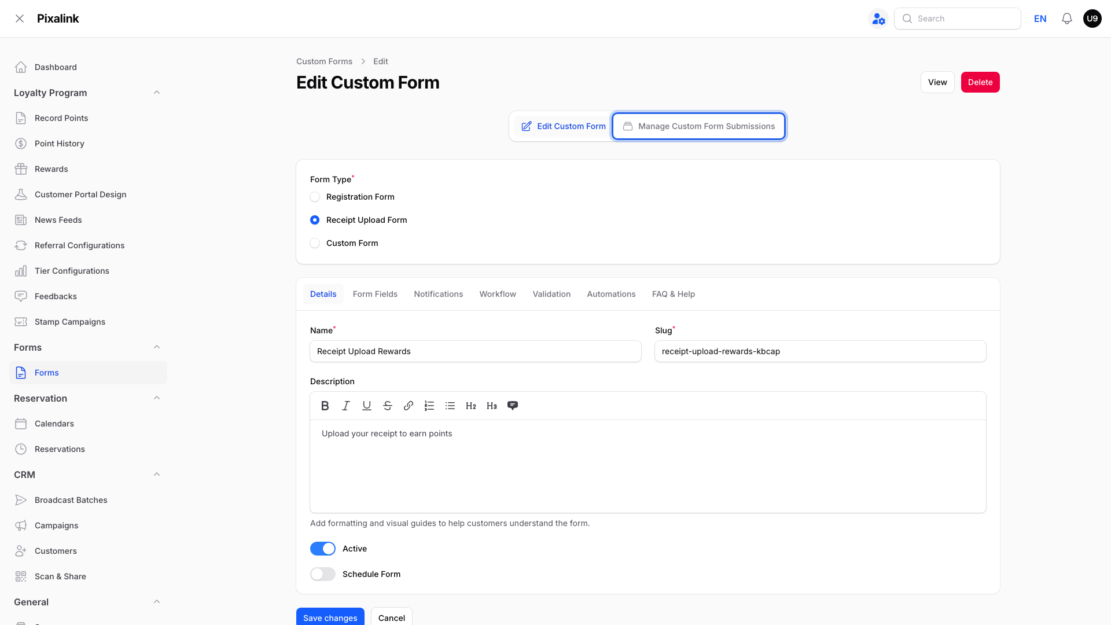This screenshot has height=625, width=1111.
Task: Select the Custom Form radio option
Action: click(x=315, y=243)
